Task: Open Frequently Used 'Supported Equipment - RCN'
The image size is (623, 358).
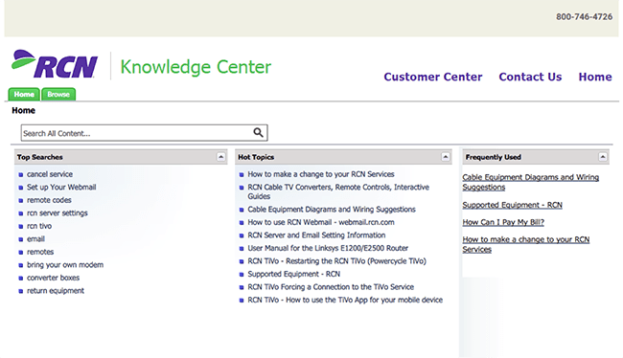Action: [513, 205]
